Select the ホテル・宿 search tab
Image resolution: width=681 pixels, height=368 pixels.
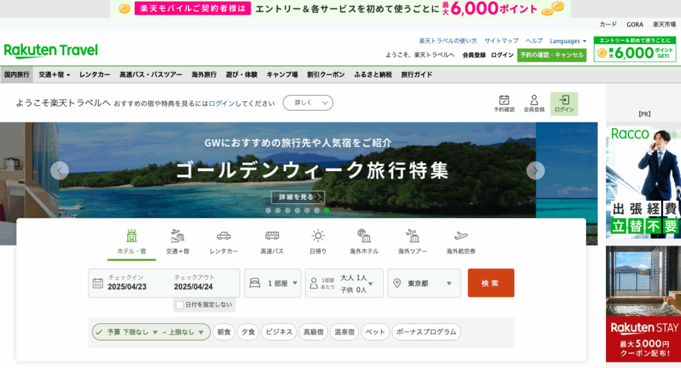(132, 242)
